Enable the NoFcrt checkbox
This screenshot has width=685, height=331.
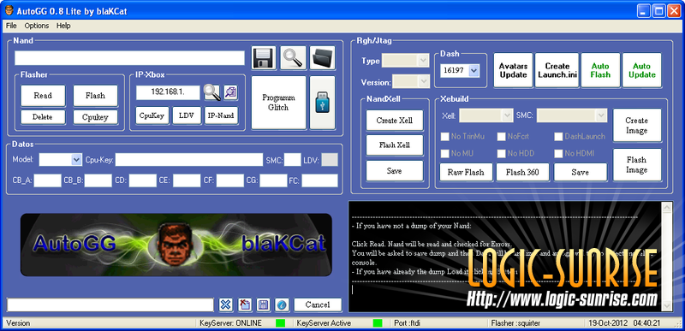(501, 137)
